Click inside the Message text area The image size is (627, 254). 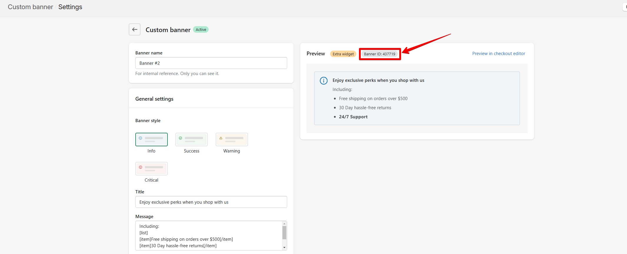208,235
